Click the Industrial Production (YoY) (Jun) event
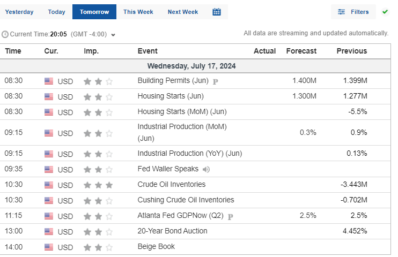 coord(190,153)
